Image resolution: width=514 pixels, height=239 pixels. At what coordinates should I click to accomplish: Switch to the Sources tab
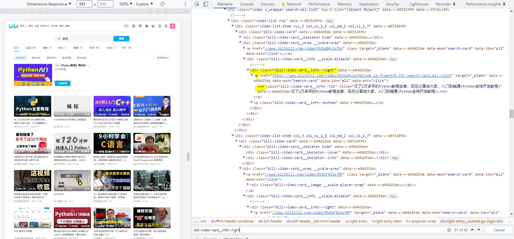[x=267, y=4]
